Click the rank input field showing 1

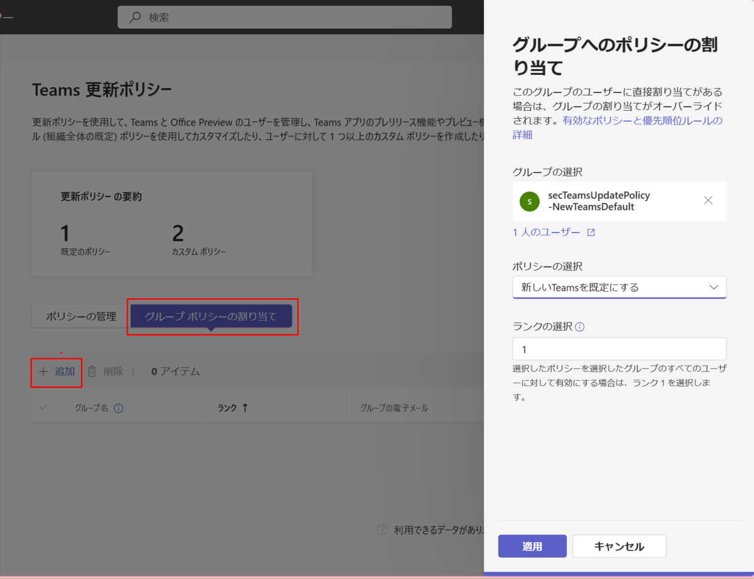[620, 349]
